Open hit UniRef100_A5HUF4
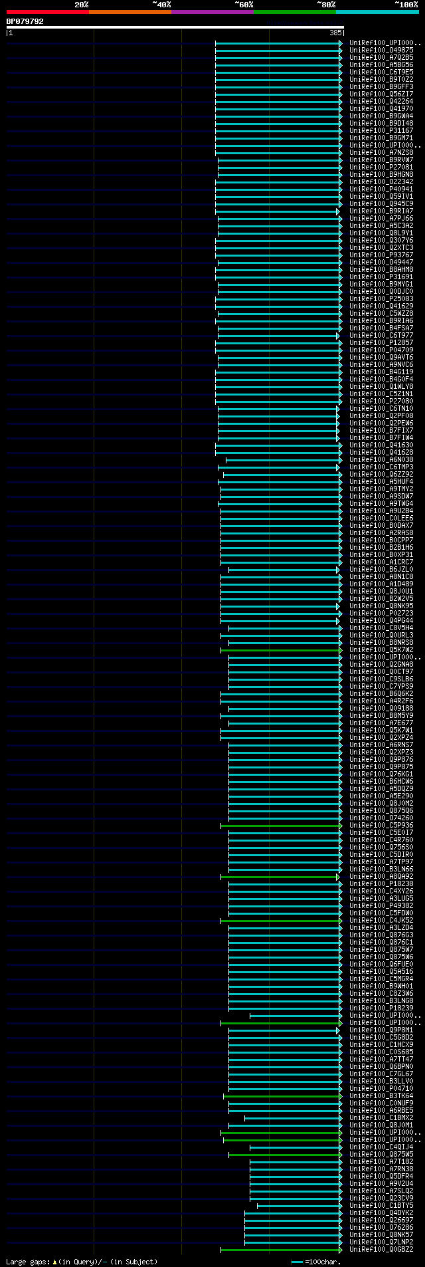The height and width of the screenshot is (1267, 425). coord(381,481)
